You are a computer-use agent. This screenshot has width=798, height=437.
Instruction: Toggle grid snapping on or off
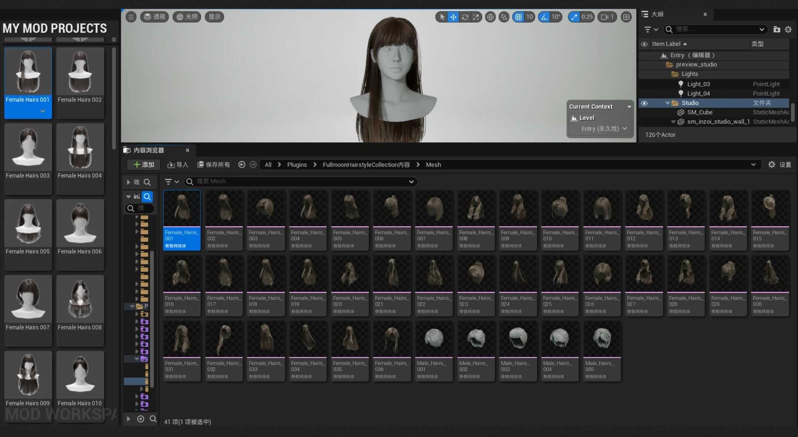[x=518, y=17]
